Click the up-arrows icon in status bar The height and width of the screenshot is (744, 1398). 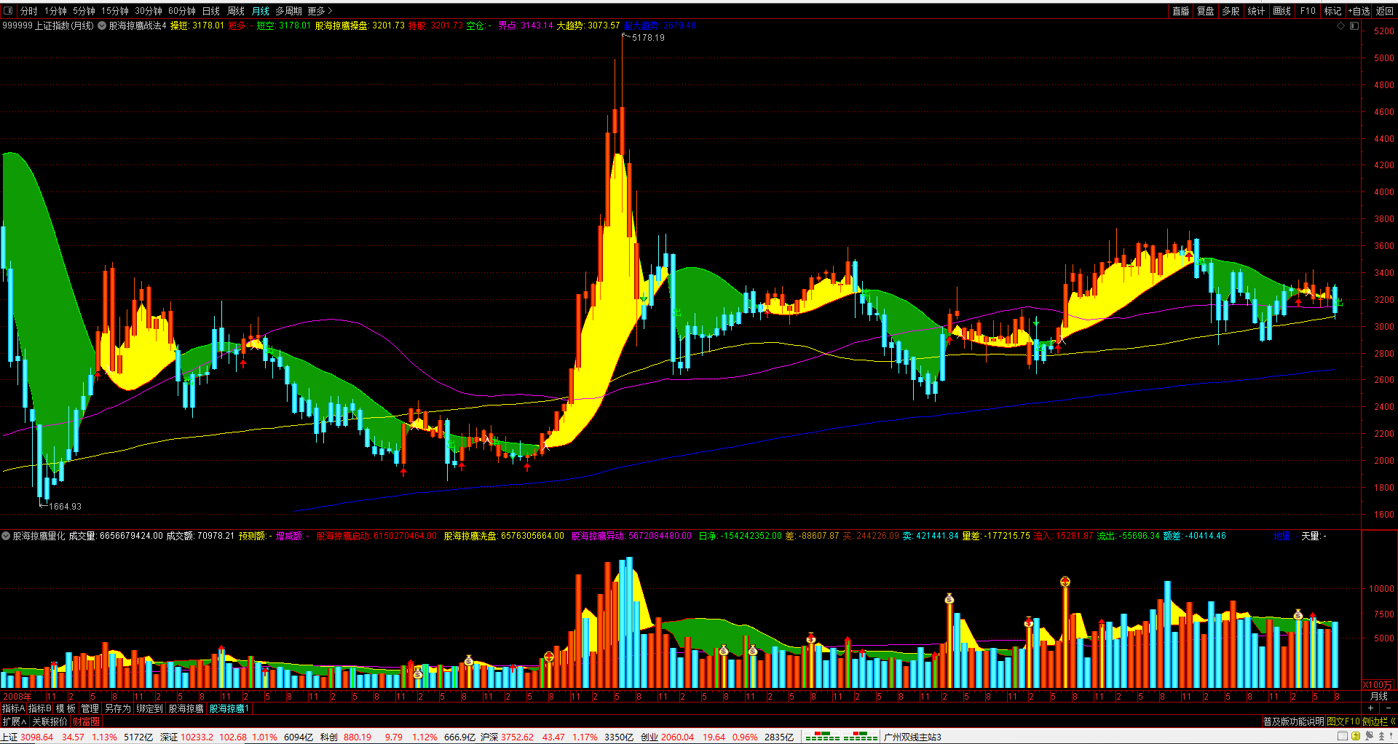pyautogui.click(x=1381, y=736)
